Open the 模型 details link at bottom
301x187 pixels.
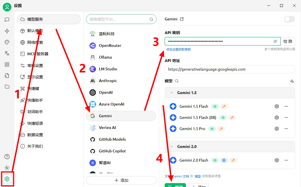pyautogui.click(x=198, y=176)
